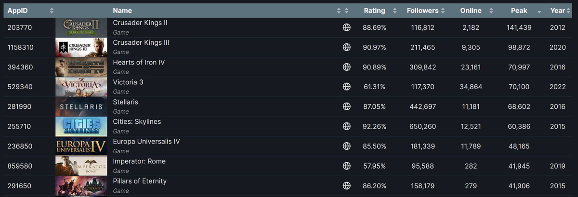The height and width of the screenshot is (197, 578).
Task: Open the Crusader Kings III name link
Action: click(141, 43)
